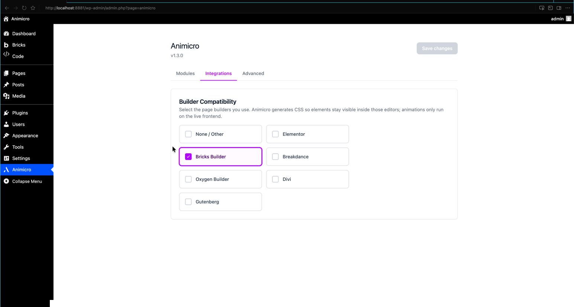Enable the Divi checkbox
574x307 pixels.
click(275, 179)
